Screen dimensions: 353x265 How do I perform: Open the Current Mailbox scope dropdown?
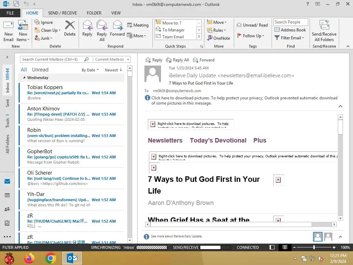coord(112,59)
